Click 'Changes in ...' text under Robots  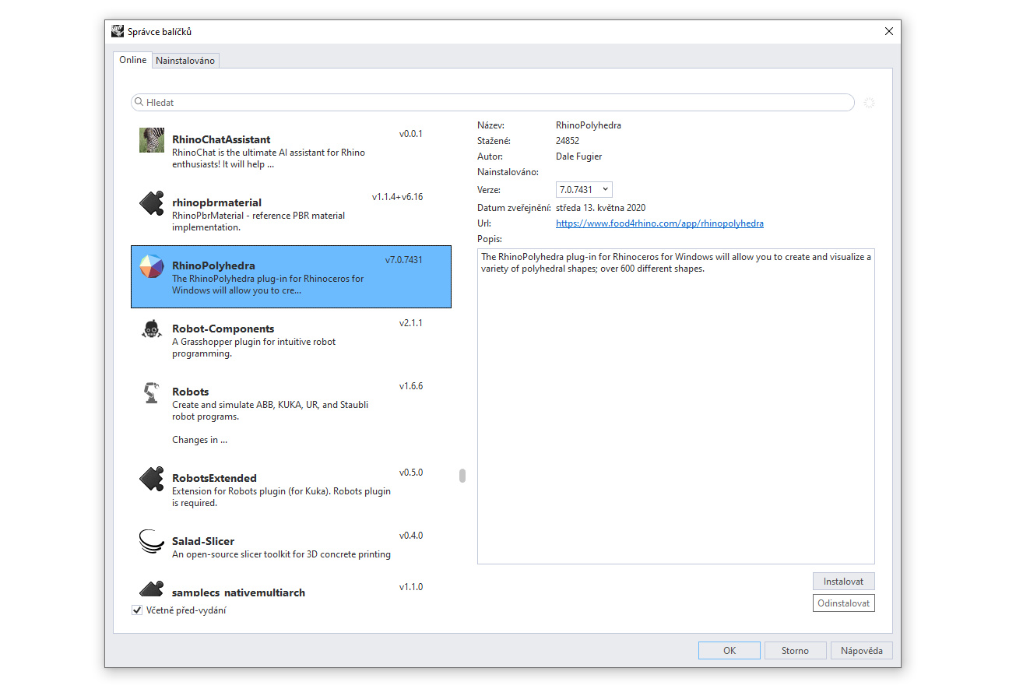[199, 440]
